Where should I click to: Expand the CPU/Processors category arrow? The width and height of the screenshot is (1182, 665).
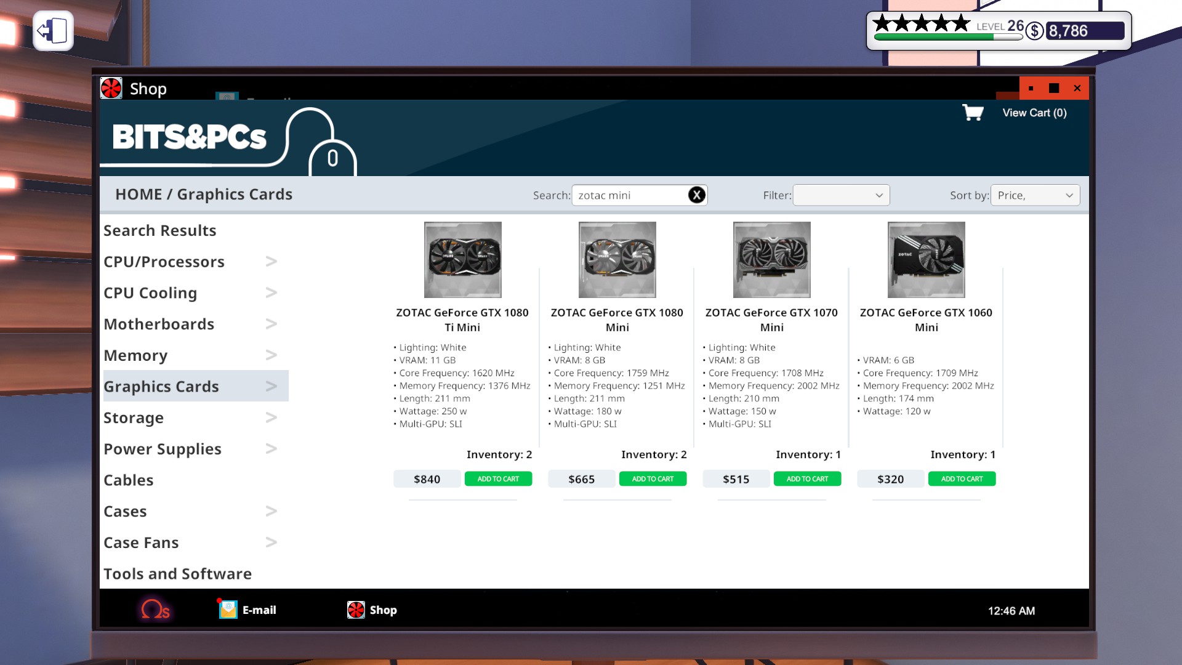point(271,262)
